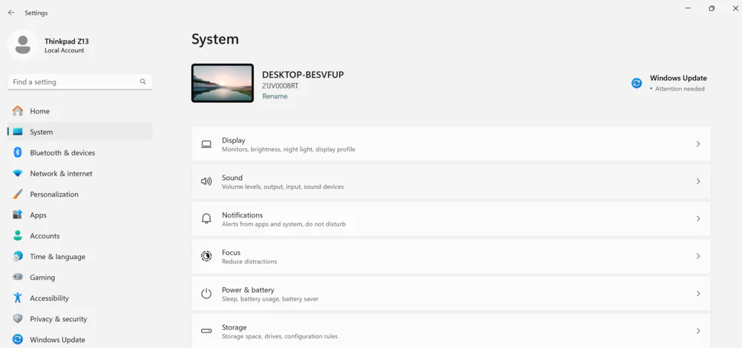Click the Network wifi icon in sidebar
This screenshot has height=348, width=742.
point(18,173)
